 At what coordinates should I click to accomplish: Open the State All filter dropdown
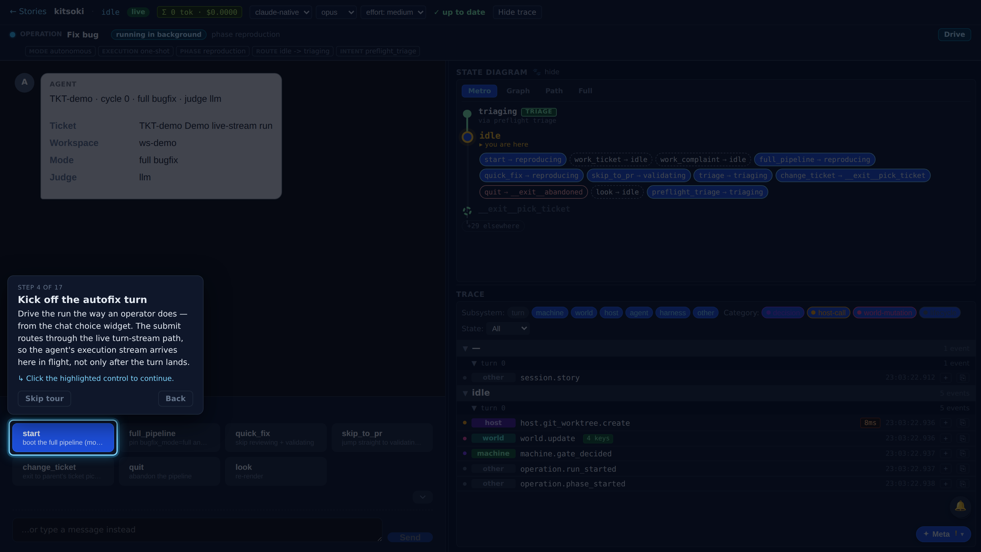tap(508, 329)
